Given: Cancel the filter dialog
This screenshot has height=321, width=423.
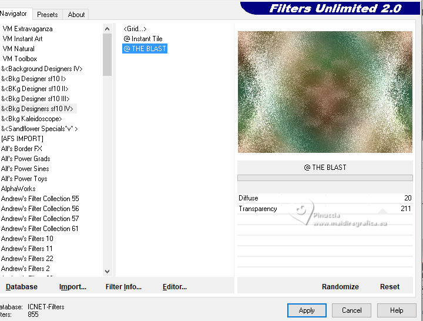Looking at the screenshot, I should coord(351,310).
